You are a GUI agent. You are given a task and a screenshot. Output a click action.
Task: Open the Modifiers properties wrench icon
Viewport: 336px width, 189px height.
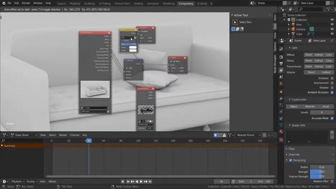(x=281, y=99)
